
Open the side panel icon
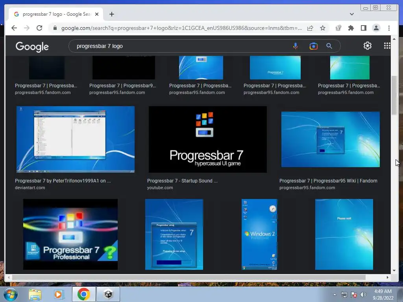coord(363,28)
